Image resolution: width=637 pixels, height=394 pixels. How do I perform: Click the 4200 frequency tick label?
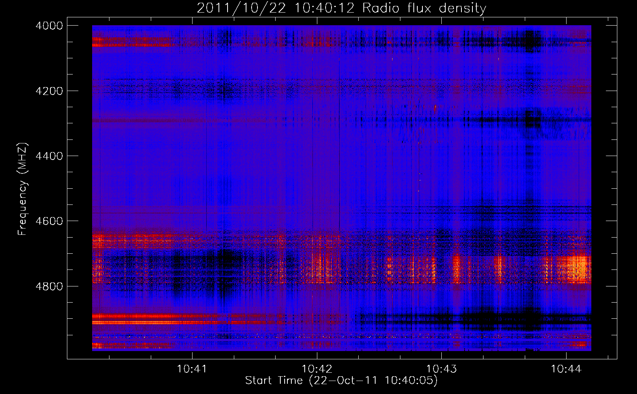pyautogui.click(x=49, y=91)
